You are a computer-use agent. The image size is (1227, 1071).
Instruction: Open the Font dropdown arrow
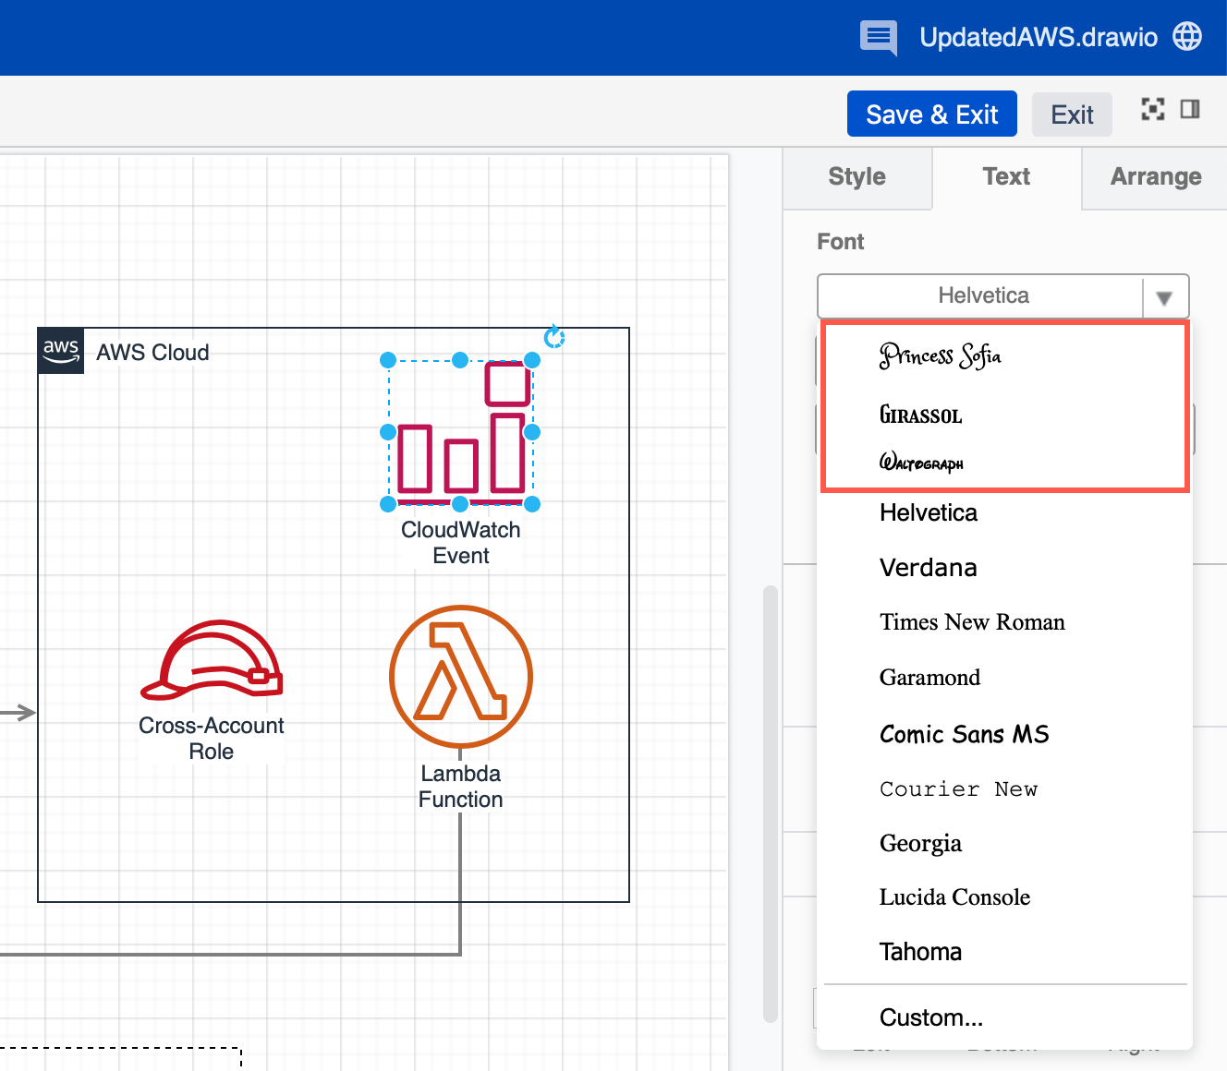click(x=1165, y=296)
